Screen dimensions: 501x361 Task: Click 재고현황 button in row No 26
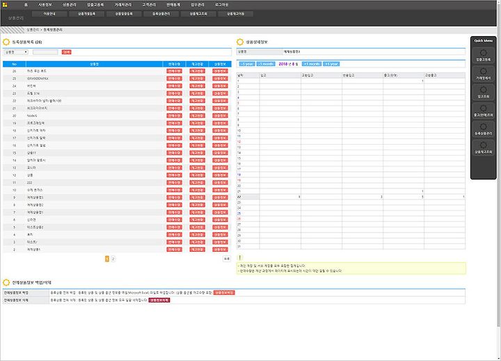(197, 71)
